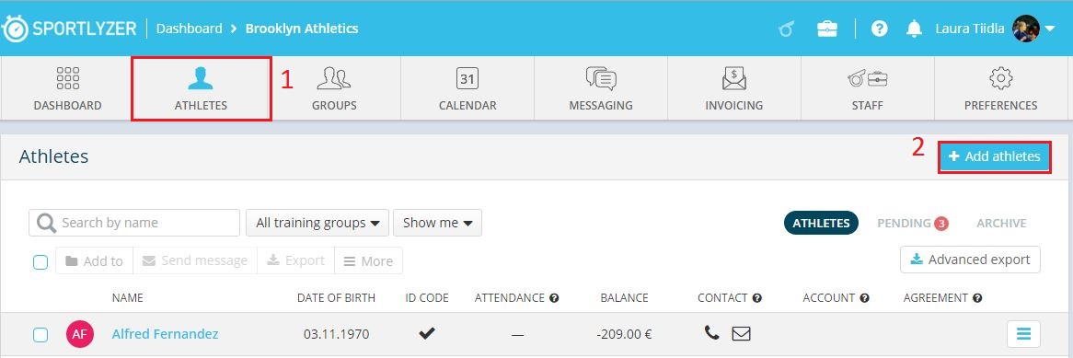Click phone icon for Alfred Fernandez
The image size is (1073, 358).
712,332
